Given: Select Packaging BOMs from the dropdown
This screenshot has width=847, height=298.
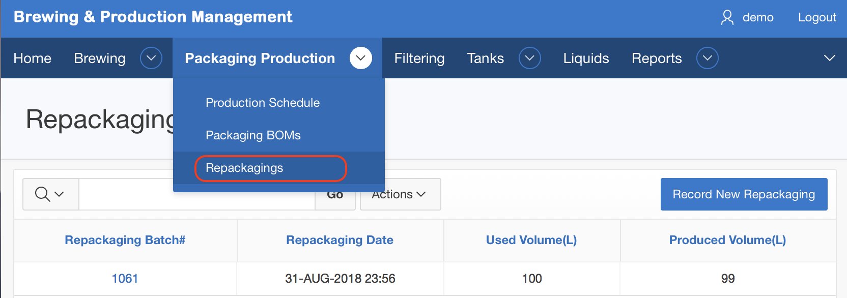Looking at the screenshot, I should pyautogui.click(x=253, y=135).
